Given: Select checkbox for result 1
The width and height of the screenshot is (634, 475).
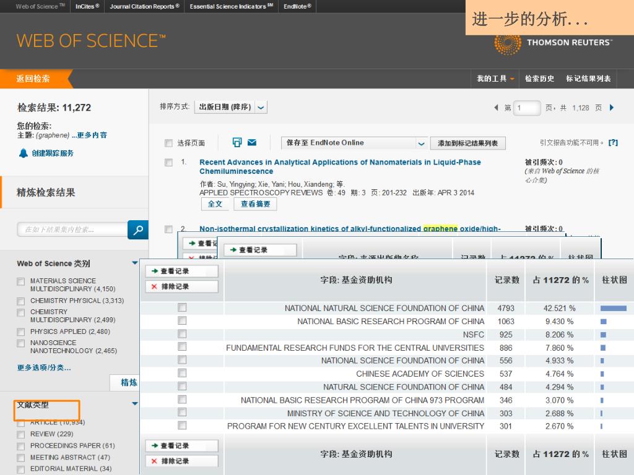Looking at the screenshot, I should [x=168, y=163].
